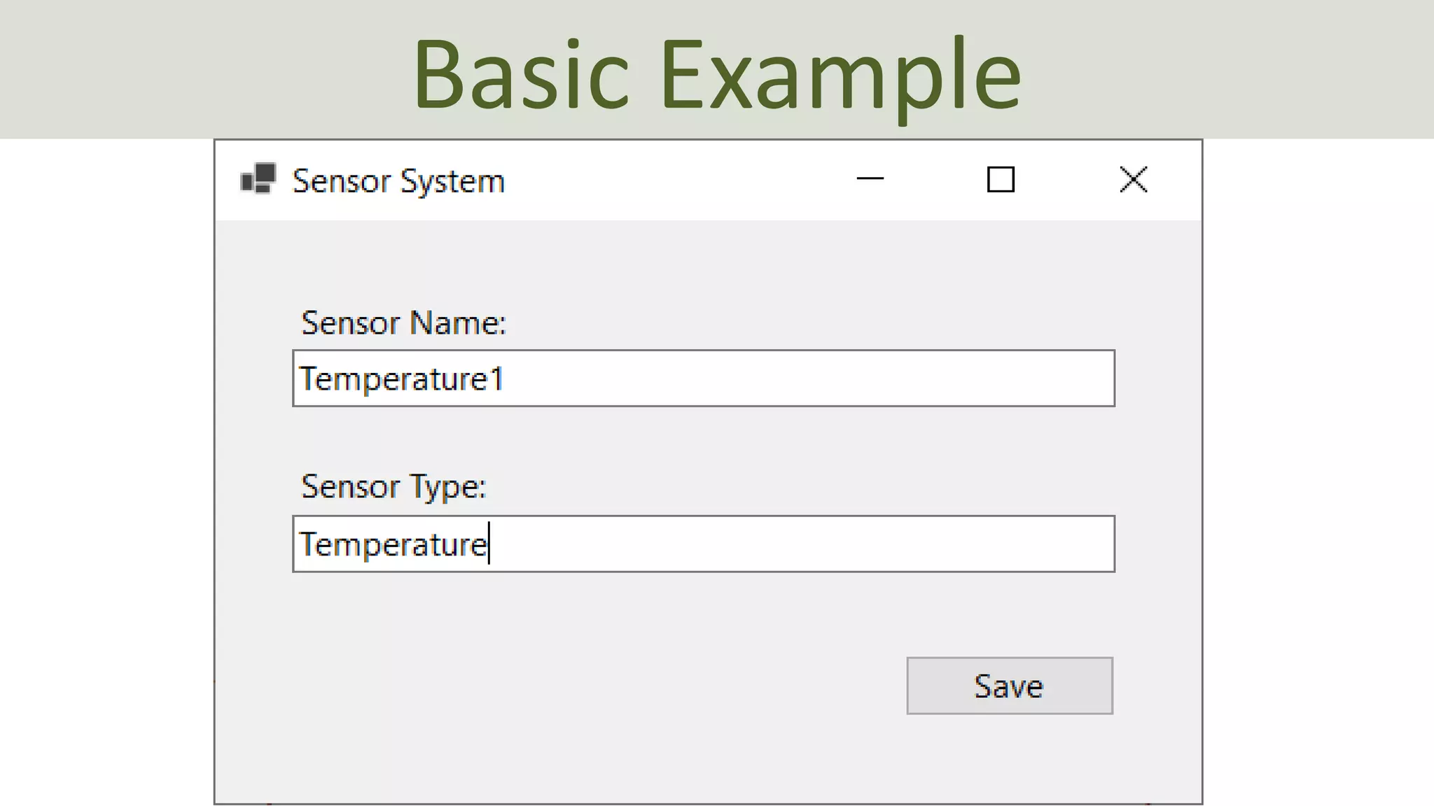Viewport: 1434px width, 806px height.
Task: Save the sensor entry
Action: tap(1010, 686)
